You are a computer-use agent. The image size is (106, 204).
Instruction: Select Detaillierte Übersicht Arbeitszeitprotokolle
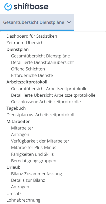pyautogui.click(x=53, y=95)
